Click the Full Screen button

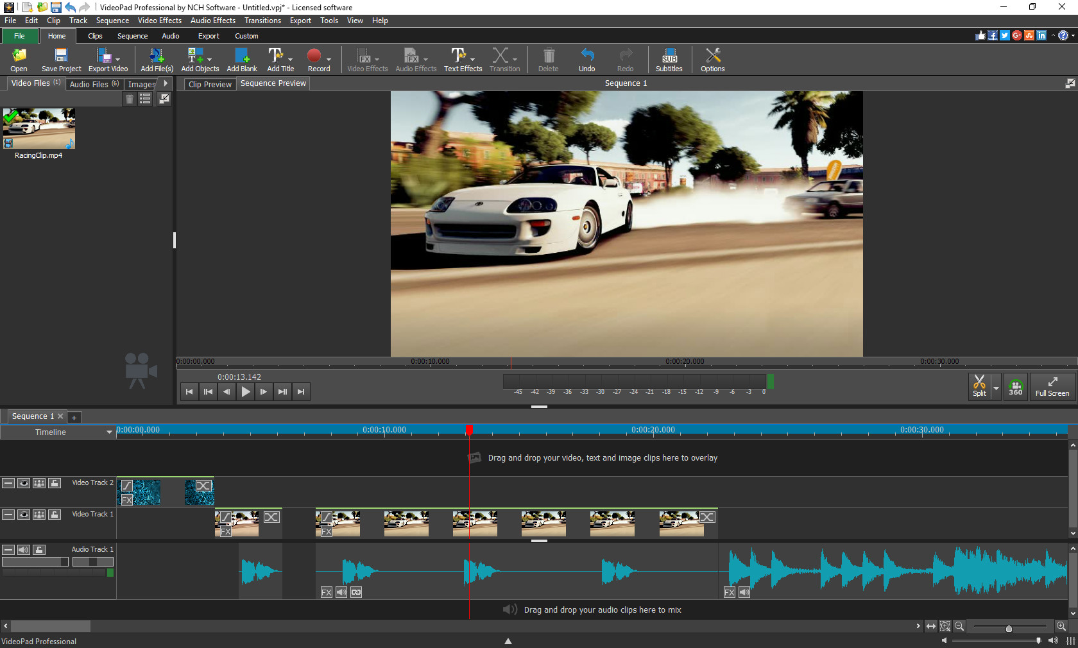[x=1052, y=386]
